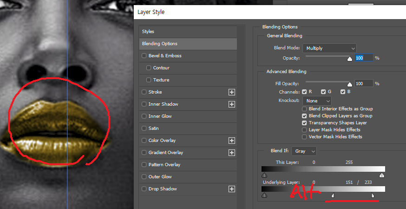The height and width of the screenshot is (209, 406).
Task: Click the Opacity percentage input field
Action: pos(364,58)
